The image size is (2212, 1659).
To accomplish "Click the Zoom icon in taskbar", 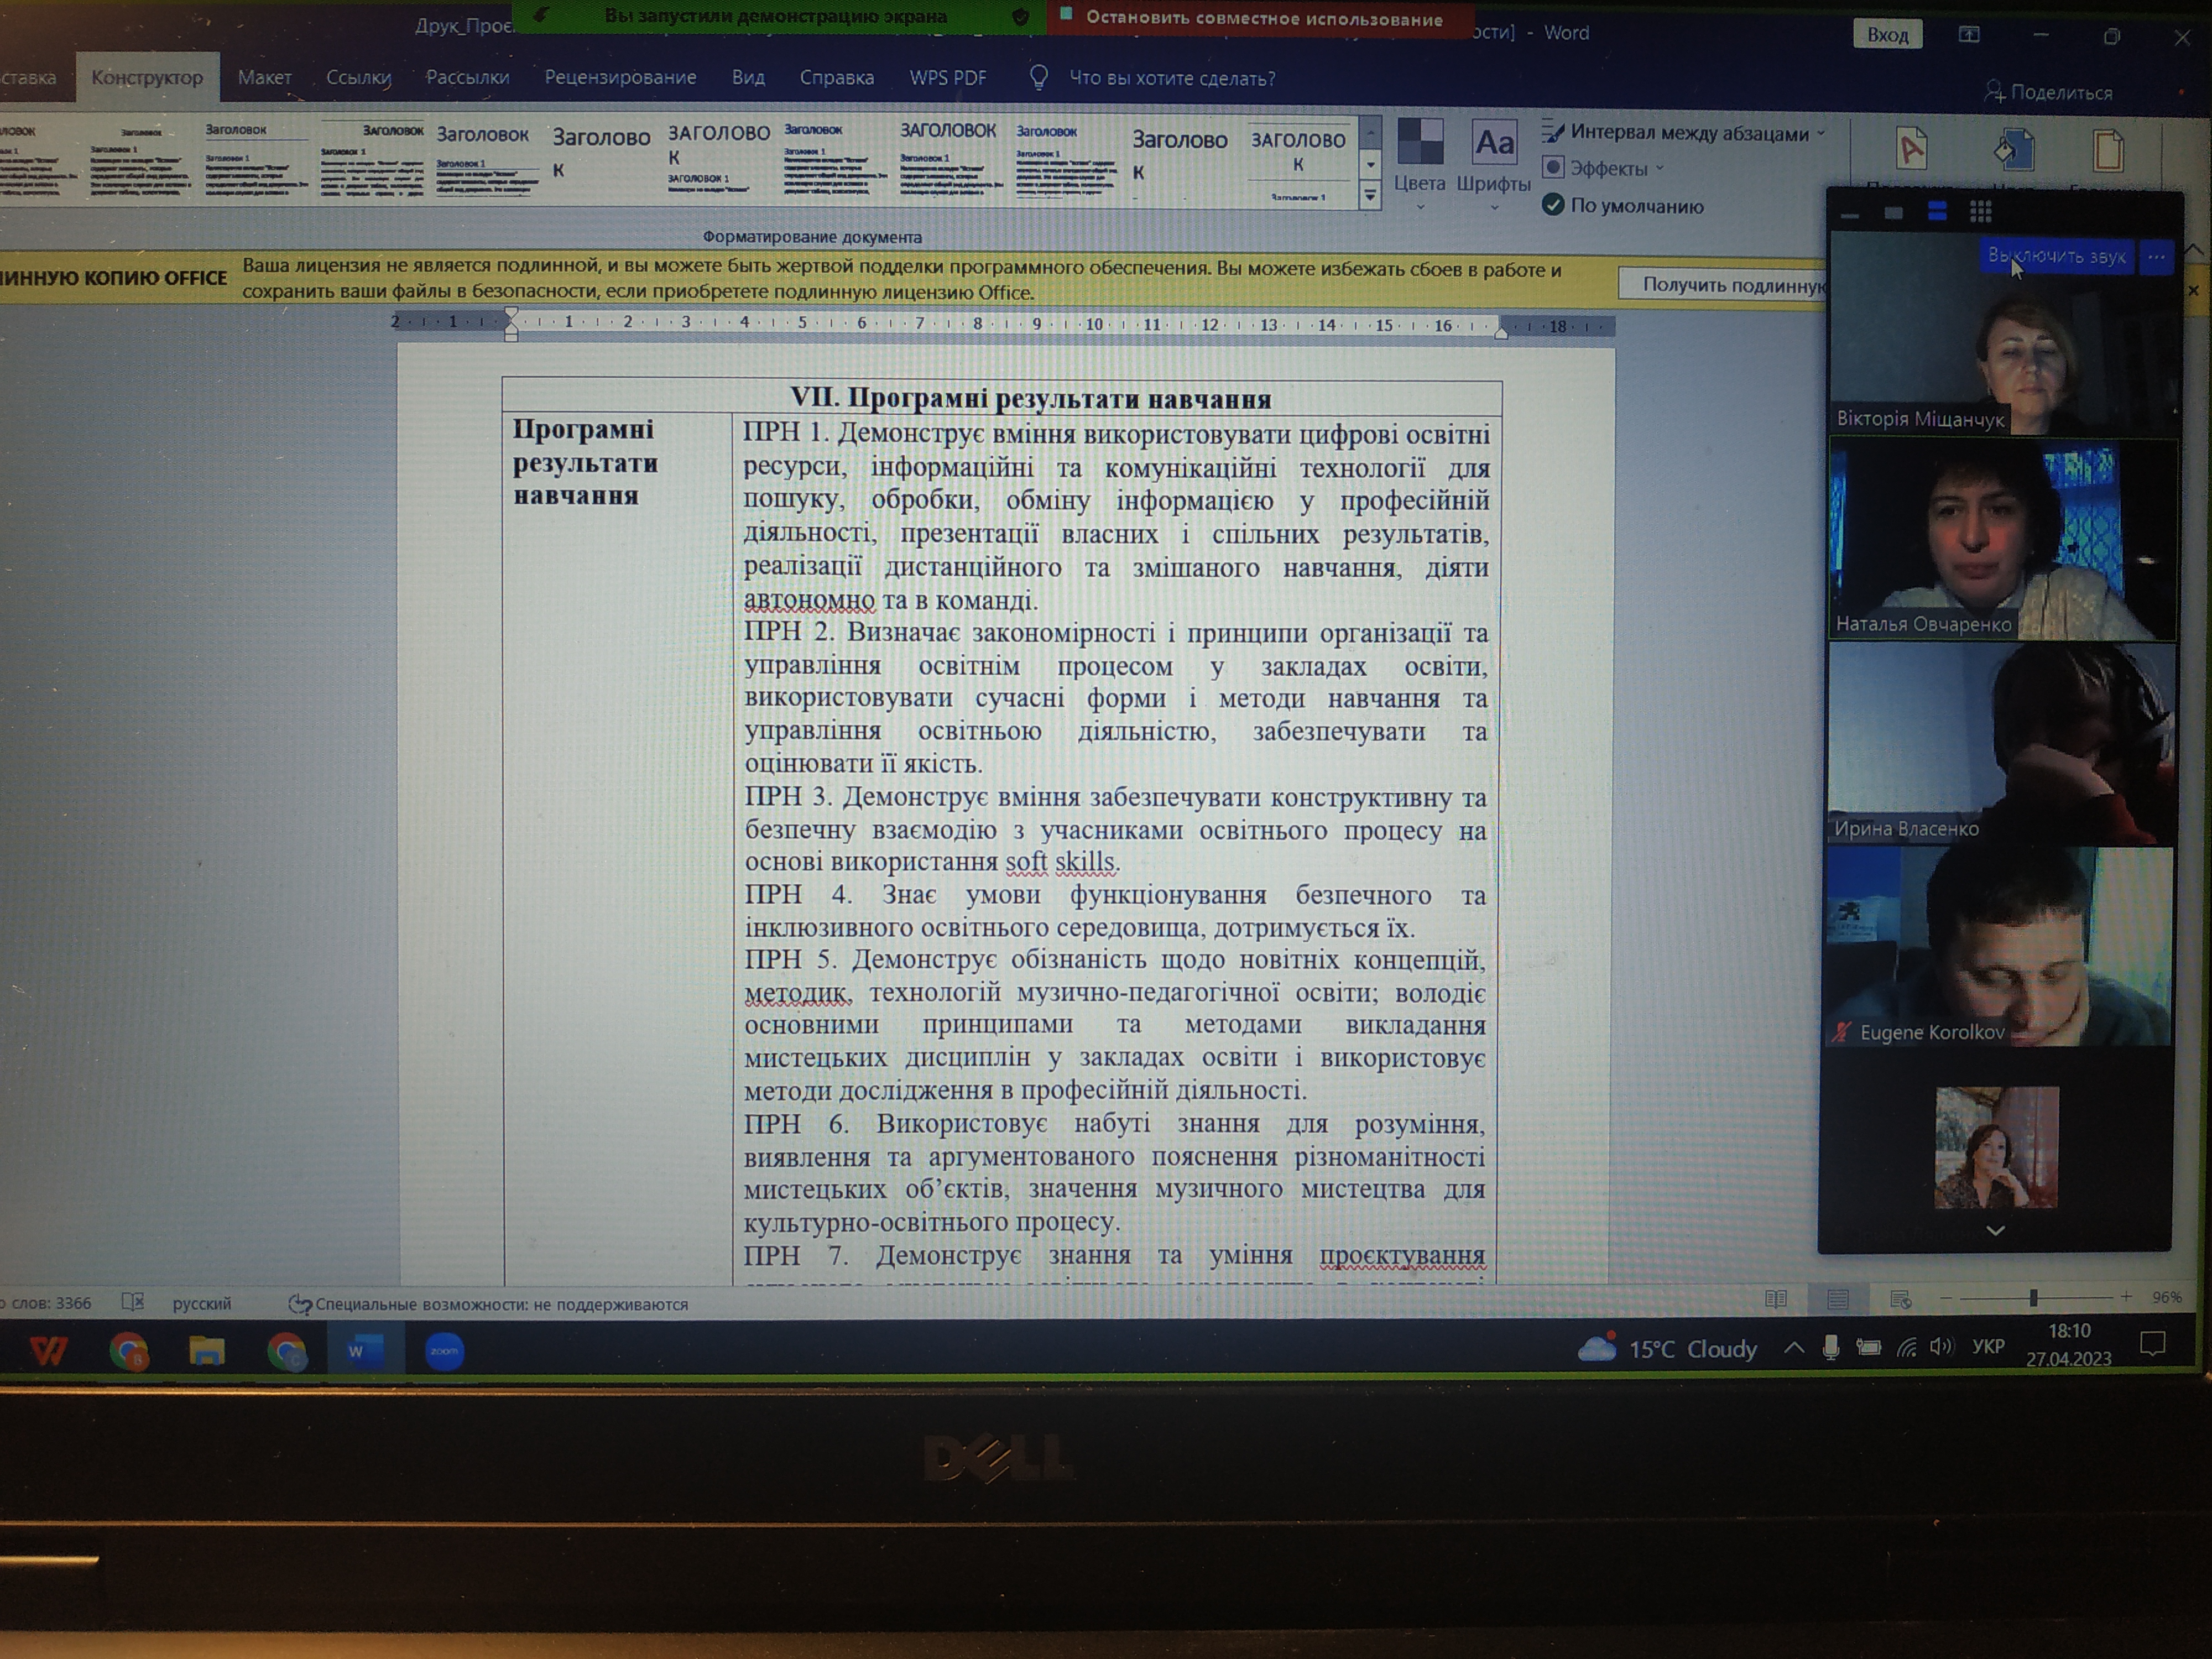I will click(444, 1351).
